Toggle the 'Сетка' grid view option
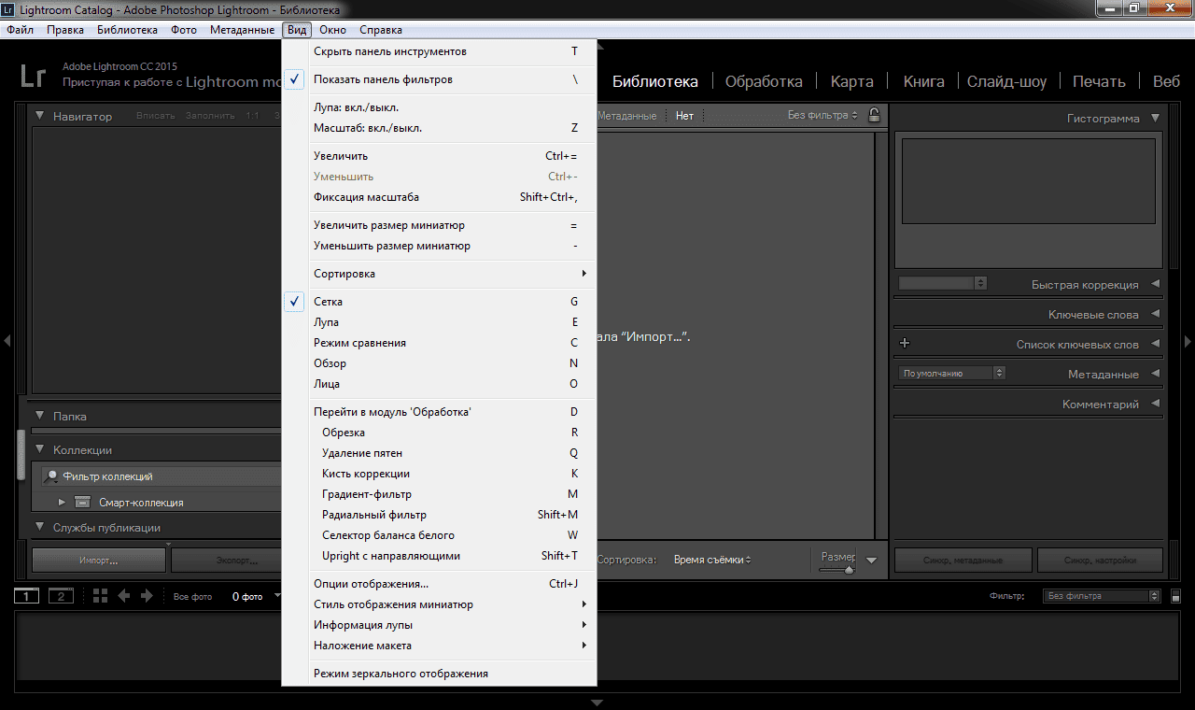The width and height of the screenshot is (1195, 710). pos(328,302)
